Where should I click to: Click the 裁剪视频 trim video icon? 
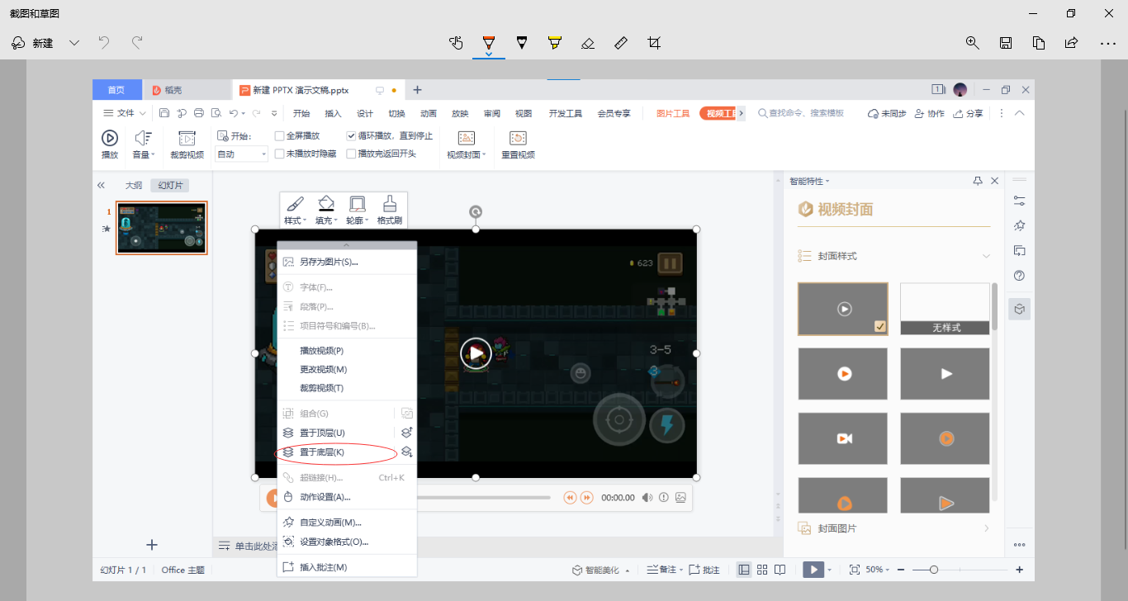[187, 144]
